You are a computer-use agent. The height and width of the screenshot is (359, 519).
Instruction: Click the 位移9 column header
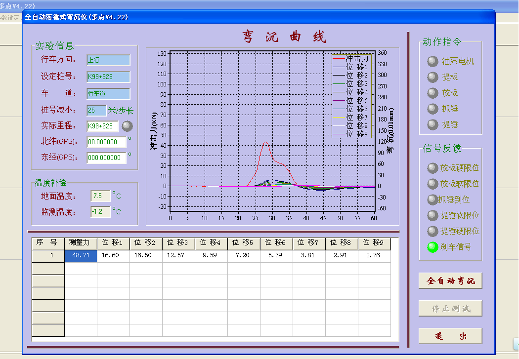click(374, 243)
